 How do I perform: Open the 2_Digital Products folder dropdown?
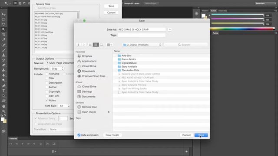[142, 45]
